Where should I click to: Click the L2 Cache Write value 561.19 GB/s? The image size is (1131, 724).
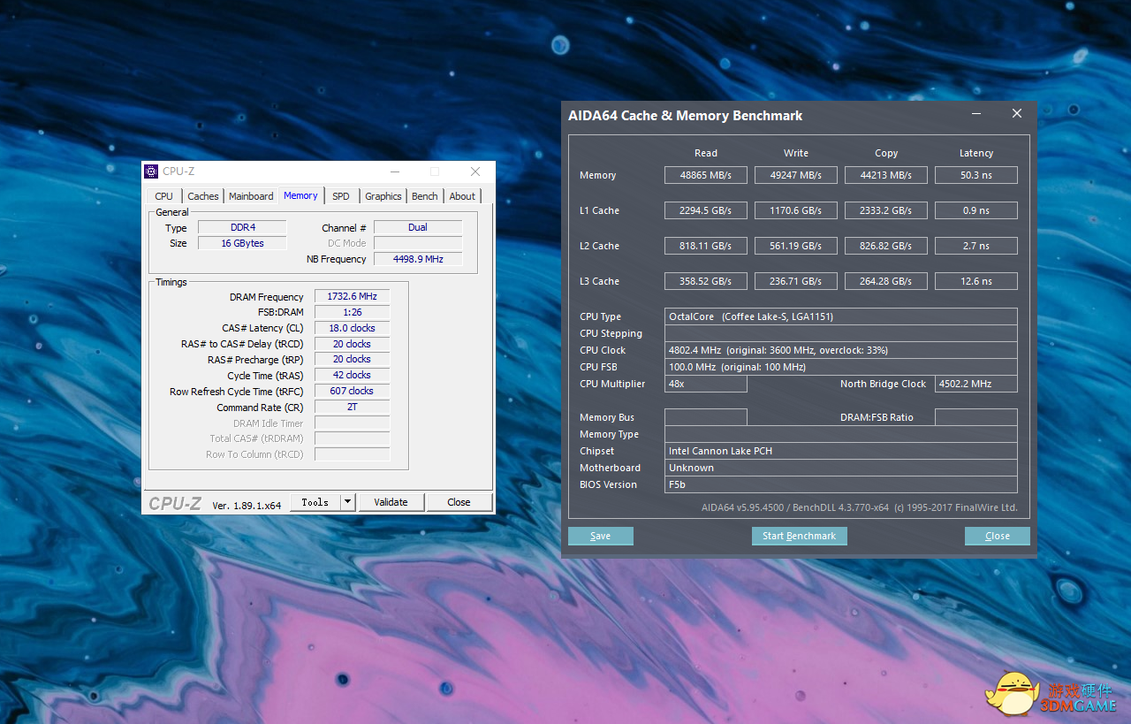pyautogui.click(x=796, y=246)
